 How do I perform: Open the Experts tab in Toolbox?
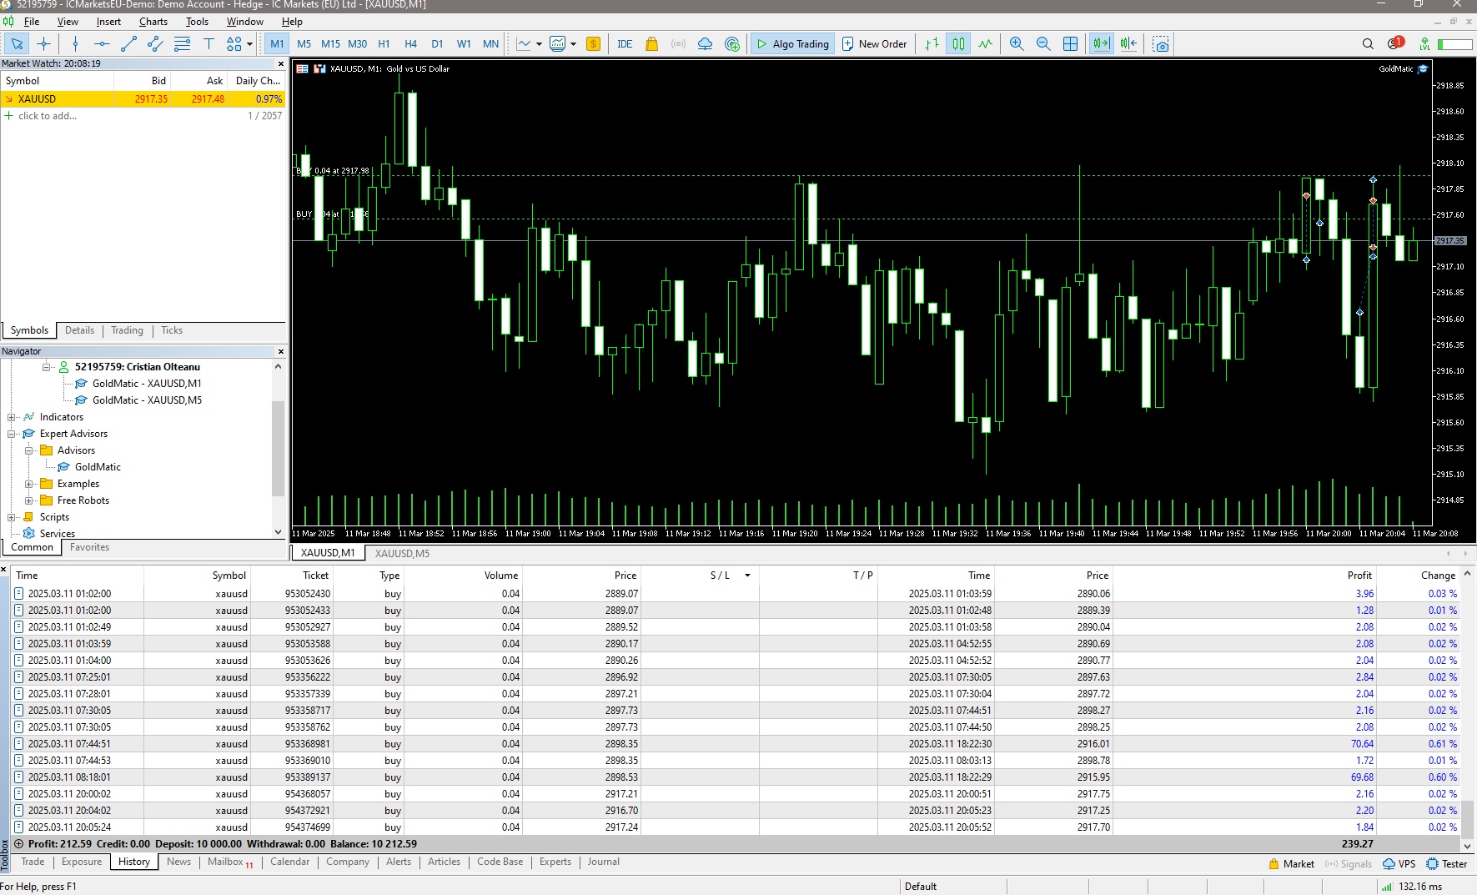tap(555, 862)
